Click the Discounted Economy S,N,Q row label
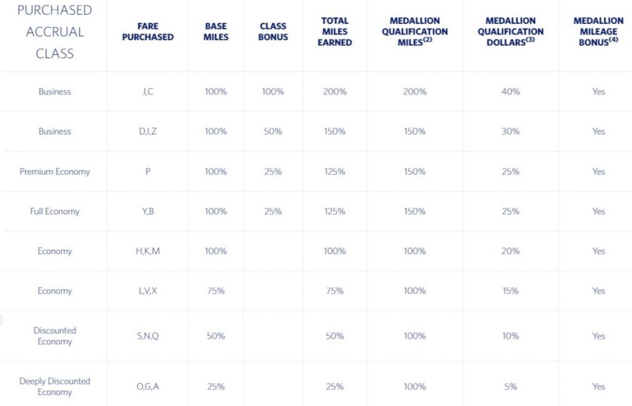The height and width of the screenshot is (406, 632). 54,336
